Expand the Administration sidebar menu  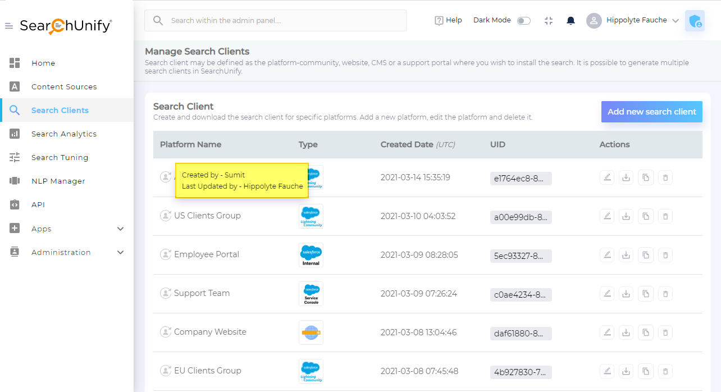click(x=120, y=252)
